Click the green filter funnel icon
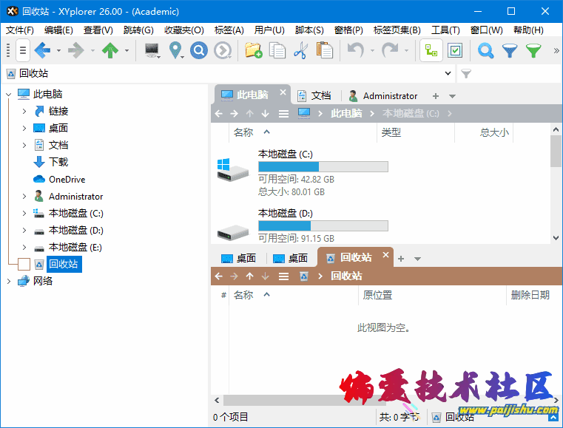Image resolution: width=563 pixels, height=428 pixels. pyautogui.click(x=533, y=50)
